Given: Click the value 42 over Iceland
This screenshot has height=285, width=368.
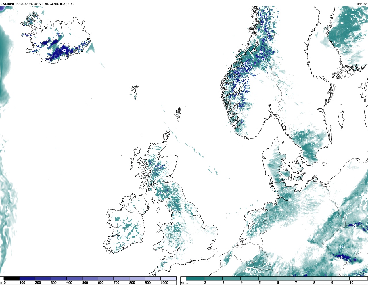Looking at the screenshot, I should [64, 51].
